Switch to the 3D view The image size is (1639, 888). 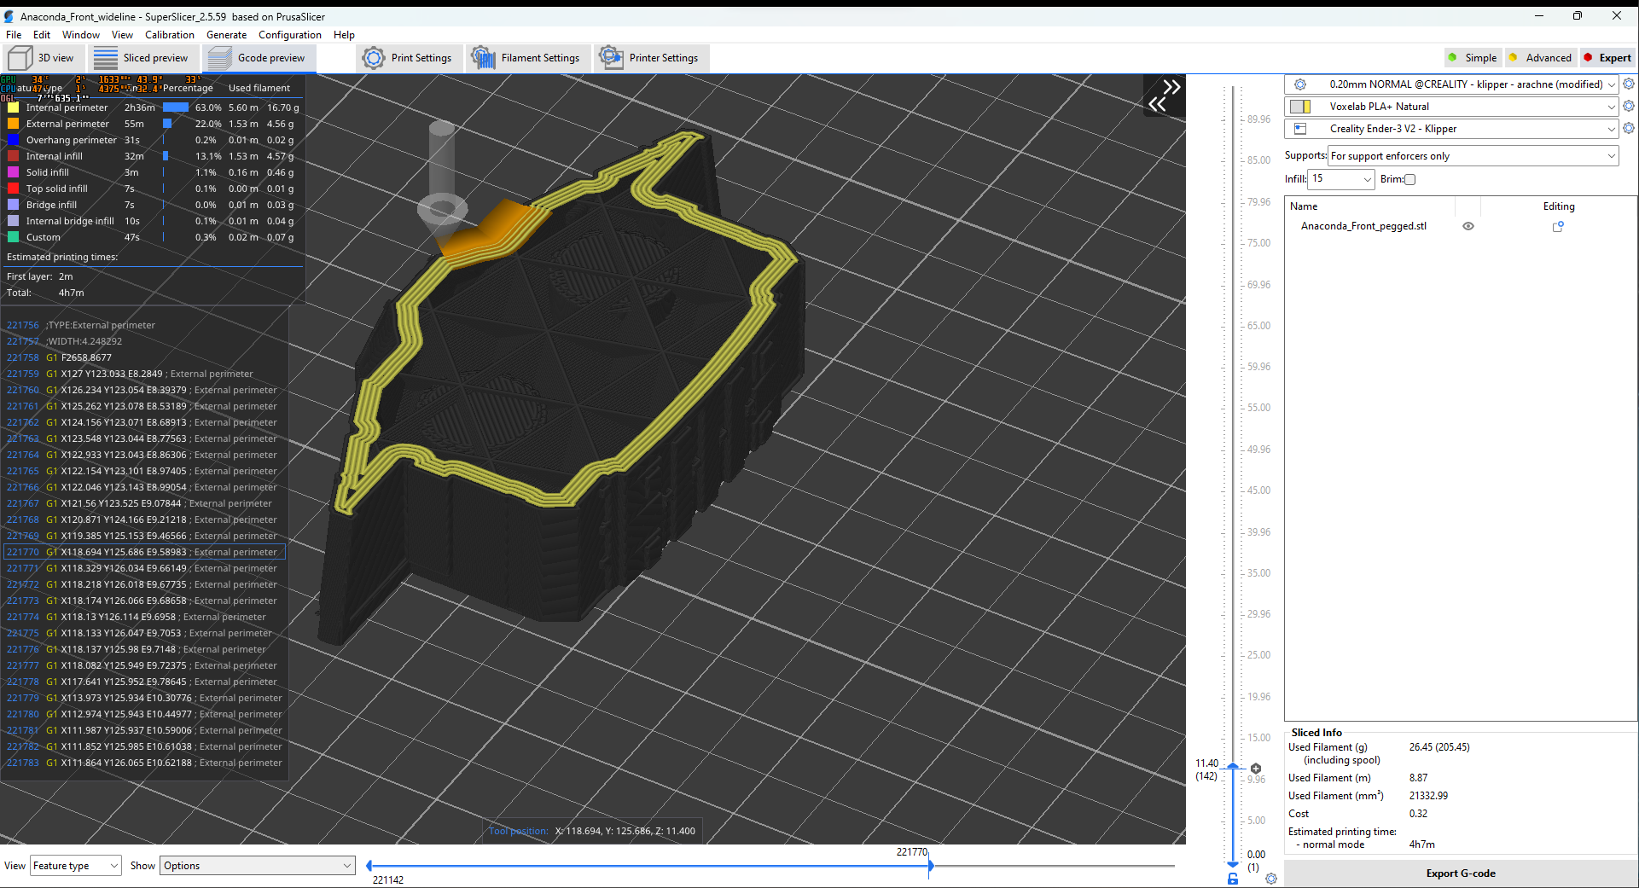click(x=44, y=57)
